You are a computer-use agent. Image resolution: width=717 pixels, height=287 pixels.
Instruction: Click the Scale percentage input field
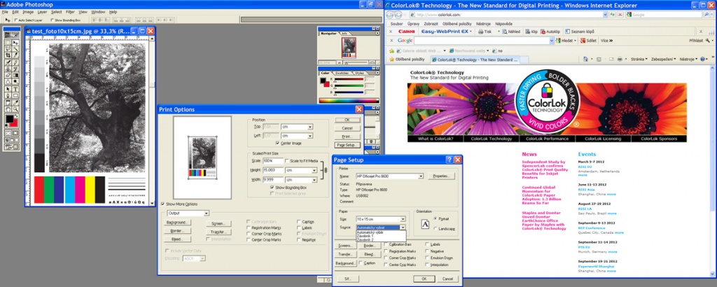pos(273,161)
